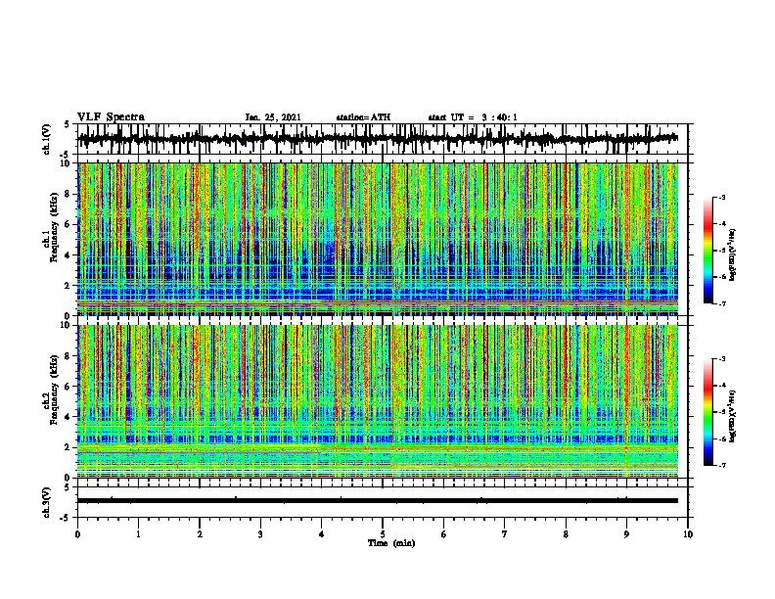
Task: Click the "ch.3(V)" axis label
Action: [47, 502]
